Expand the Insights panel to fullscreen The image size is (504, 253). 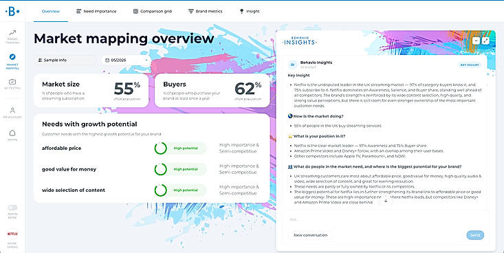tap(485, 41)
